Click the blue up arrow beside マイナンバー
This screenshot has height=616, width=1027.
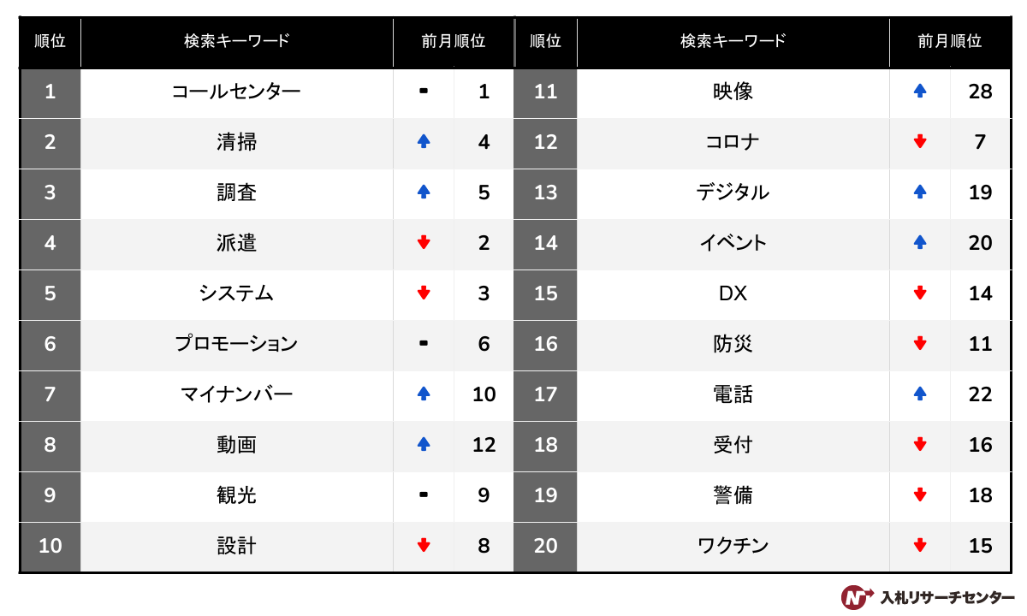(423, 394)
